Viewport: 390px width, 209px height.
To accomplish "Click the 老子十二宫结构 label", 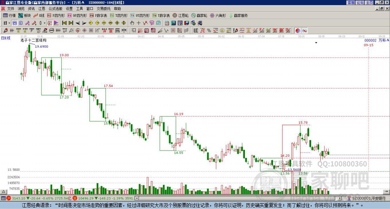I will tap(34, 40).
